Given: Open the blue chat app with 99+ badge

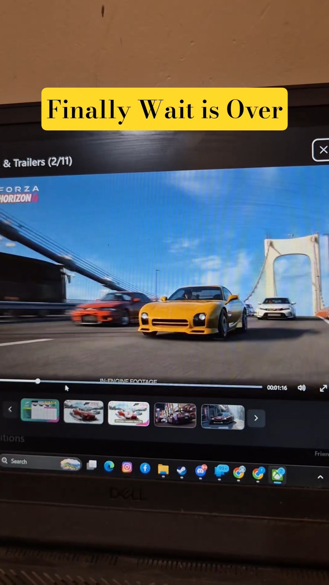Looking at the screenshot, I should 221,471.
